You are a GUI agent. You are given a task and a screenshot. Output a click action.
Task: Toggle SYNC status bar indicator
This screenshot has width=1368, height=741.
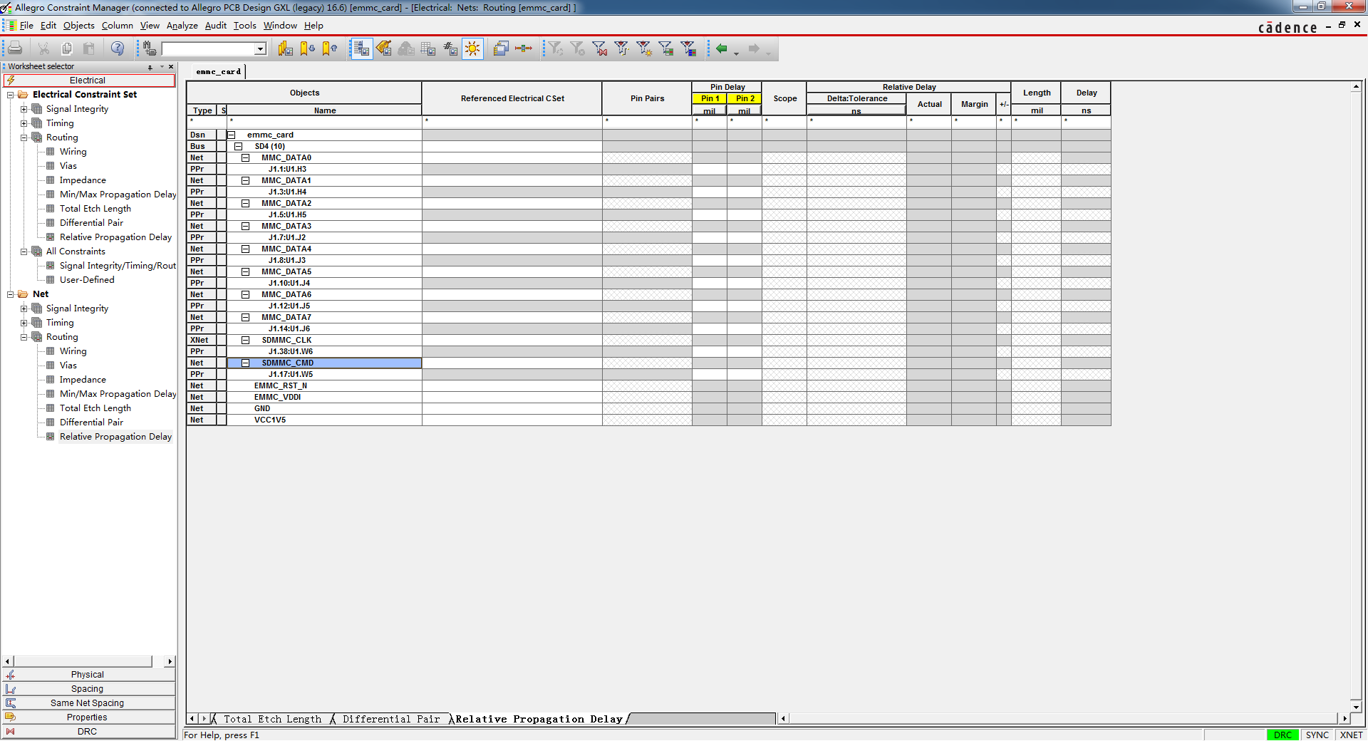(x=1317, y=735)
